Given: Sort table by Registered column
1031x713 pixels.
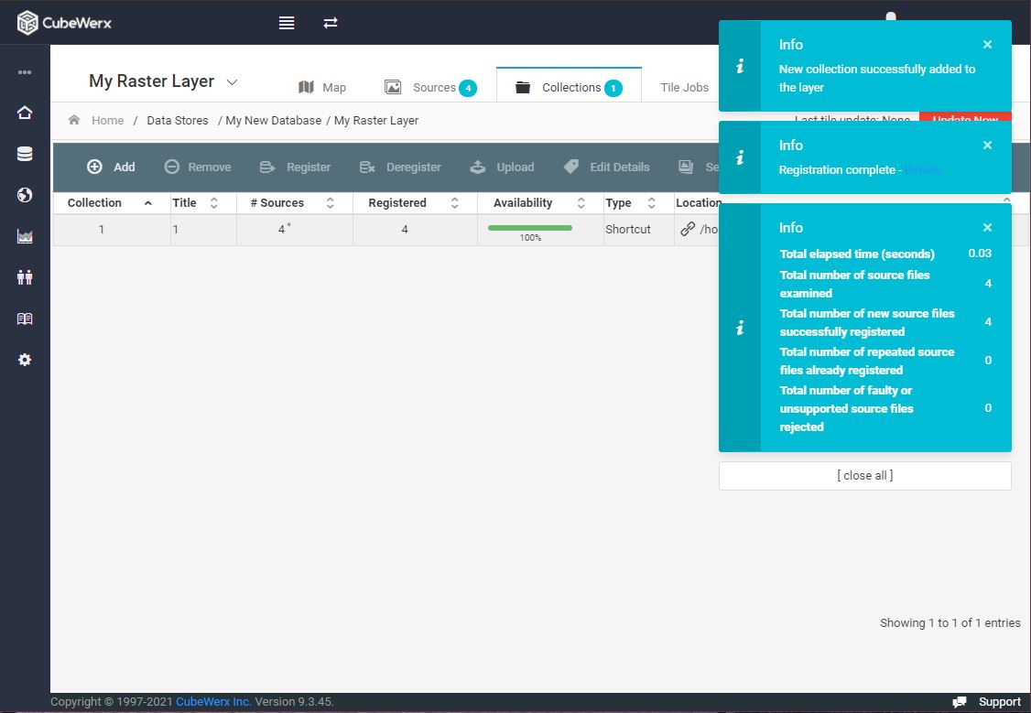Looking at the screenshot, I should [x=415, y=203].
